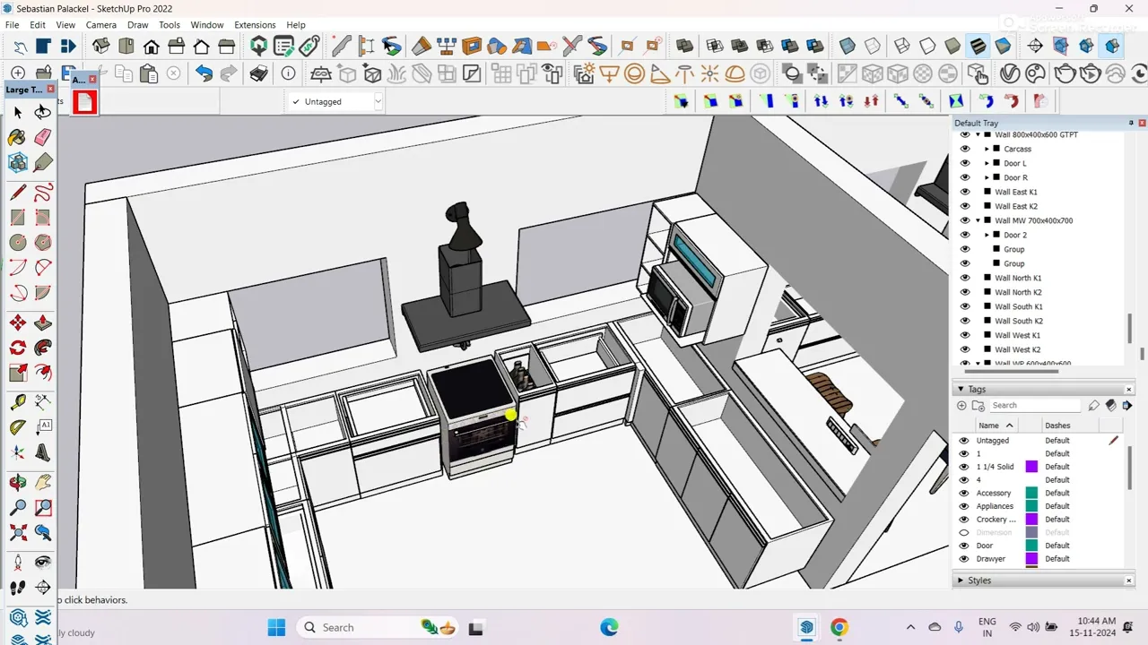Activate the Move tool

[17, 322]
